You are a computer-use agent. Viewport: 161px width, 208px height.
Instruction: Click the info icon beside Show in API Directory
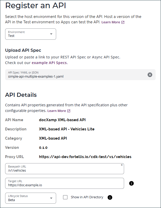click(x=110, y=197)
